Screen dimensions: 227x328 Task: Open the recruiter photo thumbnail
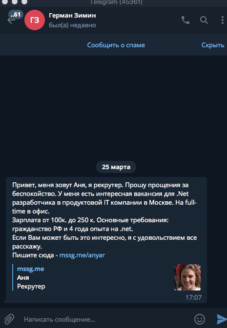tap(187, 277)
